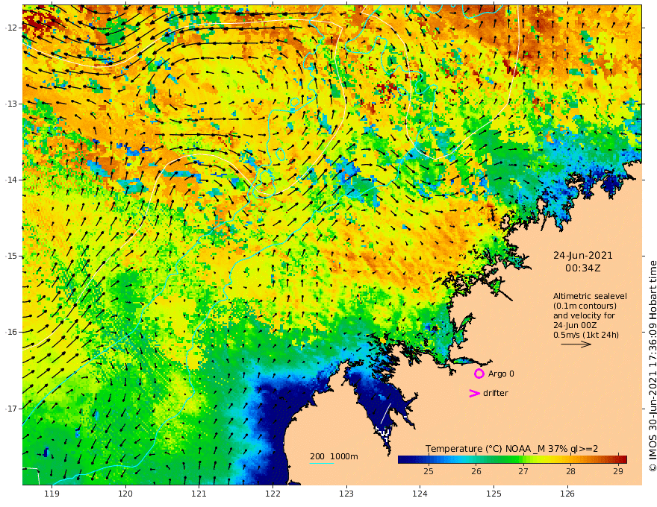Click the time label 00:34Z
Image resolution: width=657 pixels, height=507 pixels.
[583, 268]
